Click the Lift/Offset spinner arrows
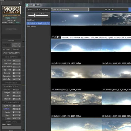The height and width of the screenshot is (131, 131). (x=20, y=79)
